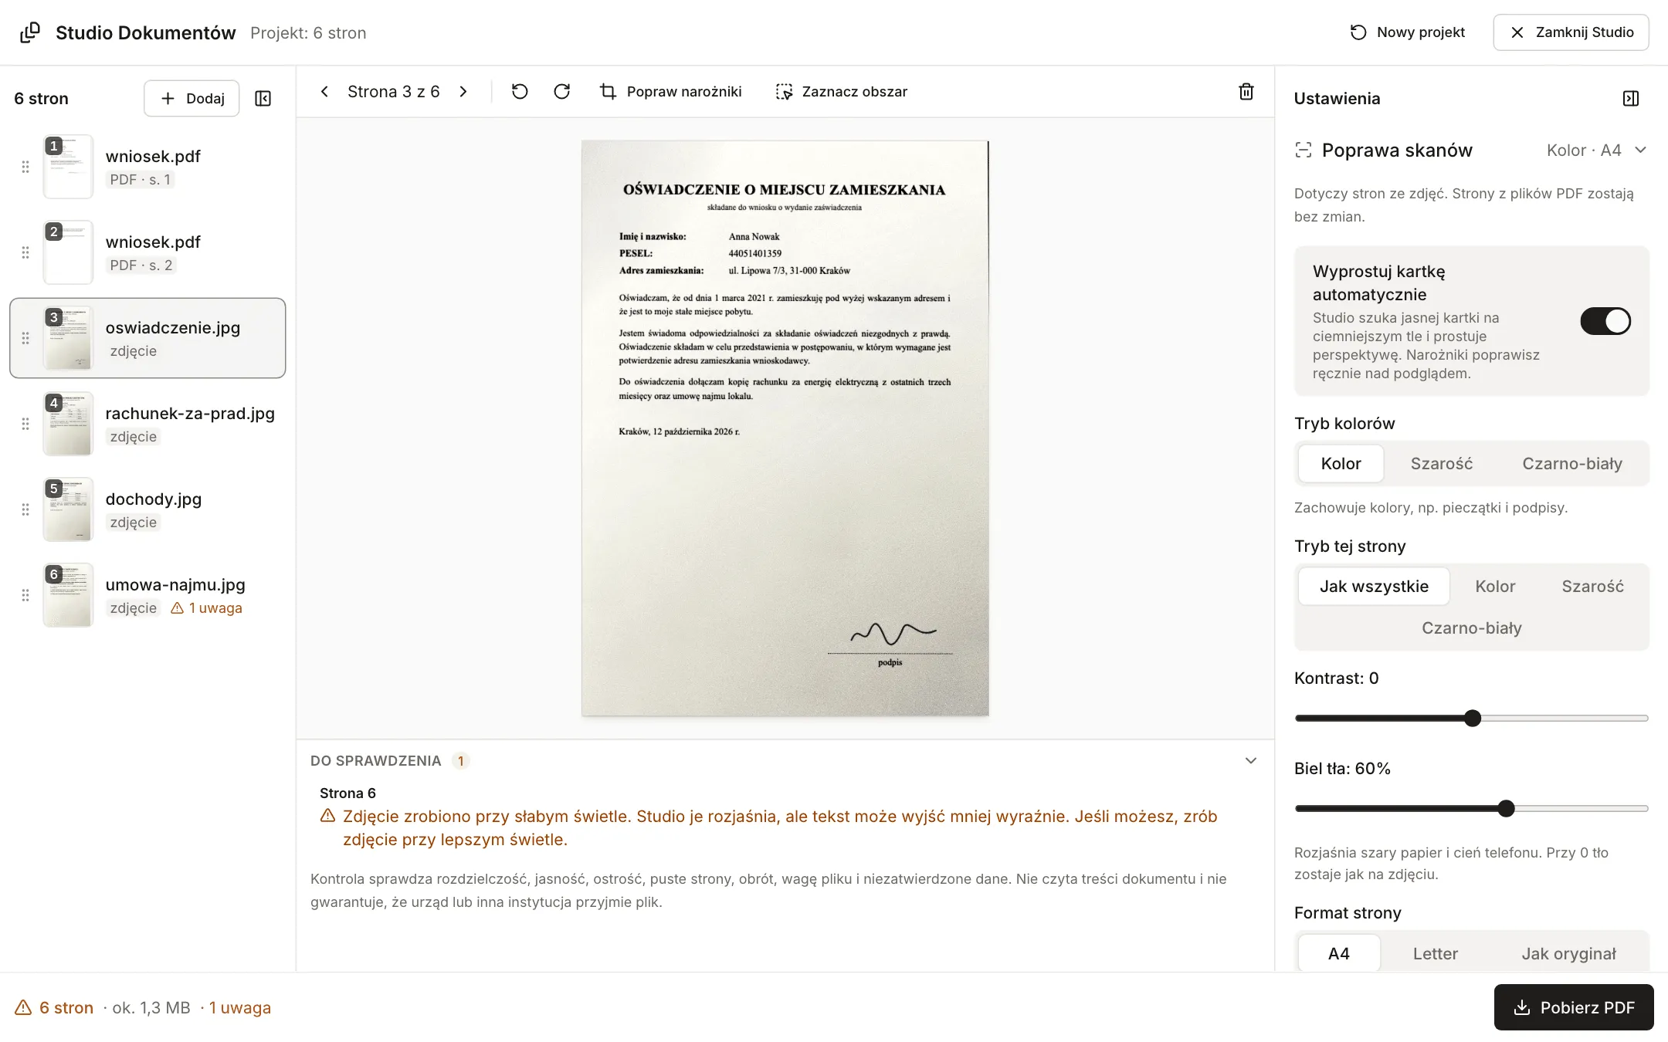
Task: Collapse the DO SPRAWDZENIA panel
Action: pos(1251,761)
